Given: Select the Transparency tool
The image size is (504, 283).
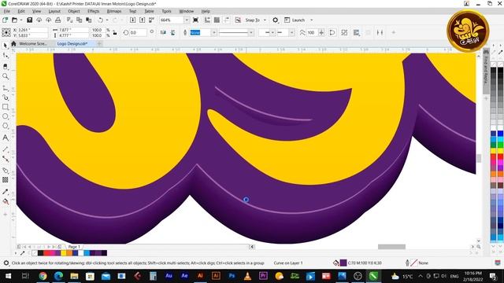Looking at the screenshot, I should 6,180.
